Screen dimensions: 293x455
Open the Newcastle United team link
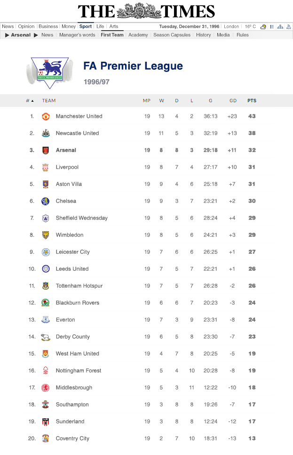[x=77, y=133]
